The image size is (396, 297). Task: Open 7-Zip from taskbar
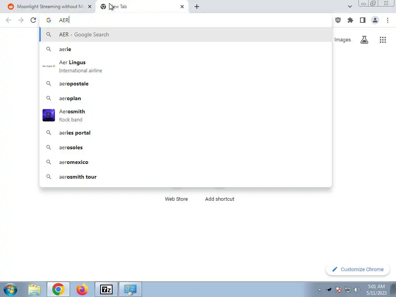(106, 289)
